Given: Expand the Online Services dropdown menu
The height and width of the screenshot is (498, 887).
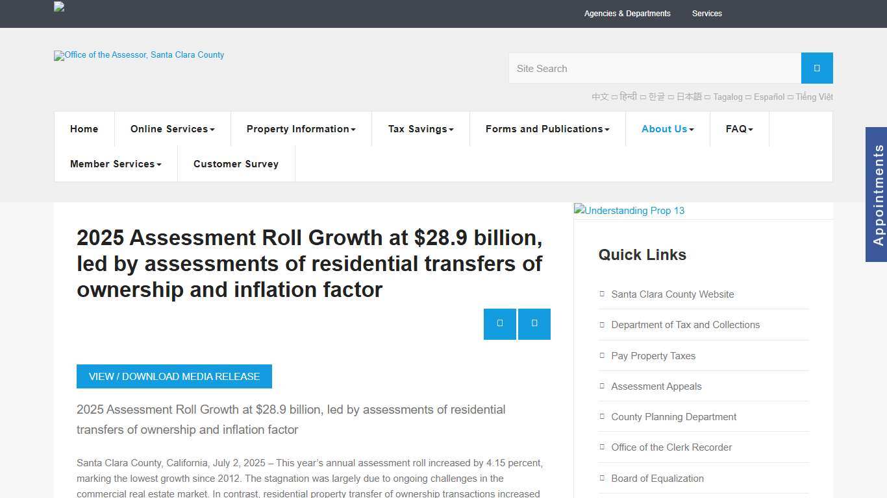Looking at the screenshot, I should point(172,128).
